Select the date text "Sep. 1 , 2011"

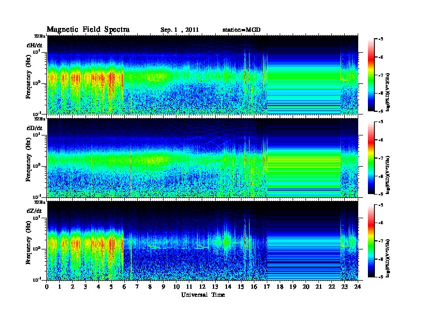(x=180, y=30)
